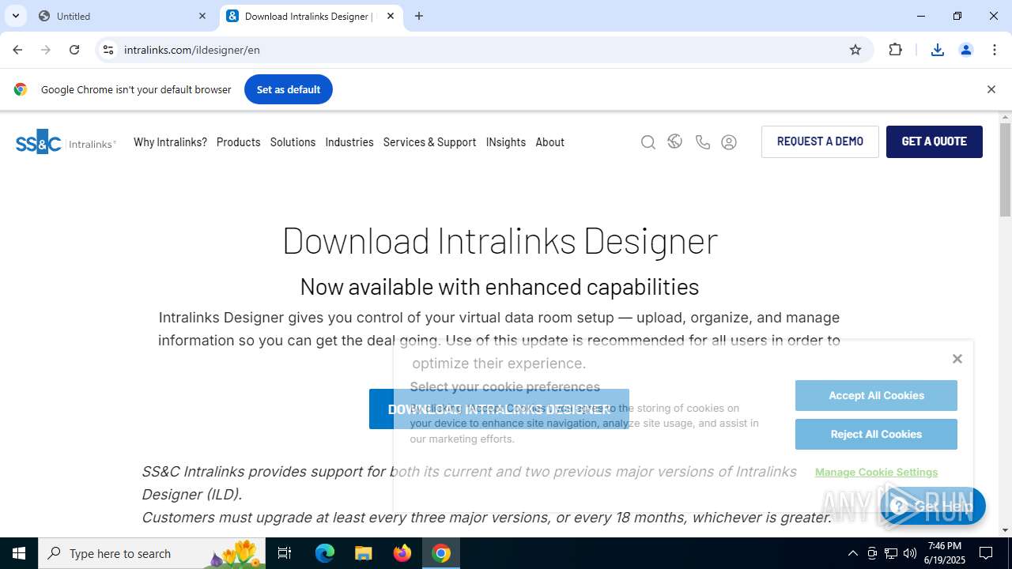Expand the tab search dropdown arrow
The height and width of the screenshot is (569, 1012).
pyautogui.click(x=15, y=16)
